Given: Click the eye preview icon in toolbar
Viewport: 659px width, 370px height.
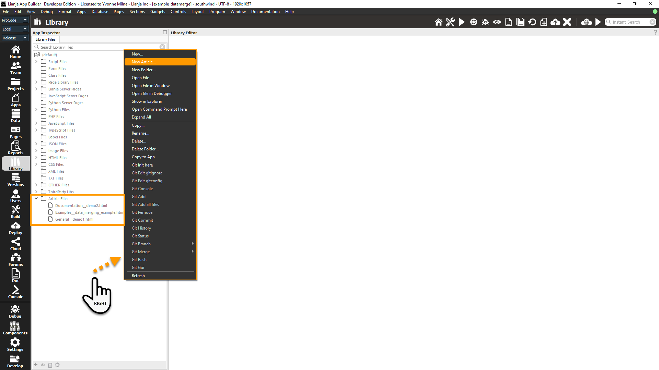Looking at the screenshot, I should tap(497, 22).
